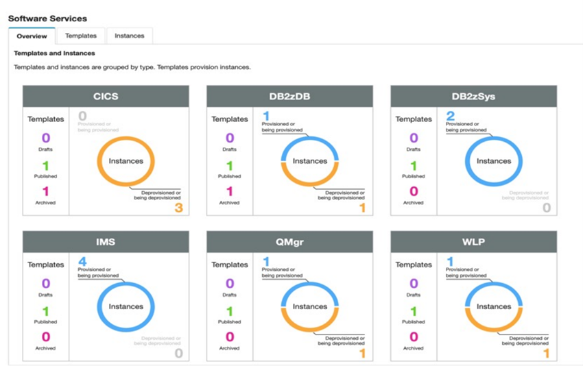Screen dimensions: 583x366
Task: Open the Templates tab
Action: pyautogui.click(x=81, y=36)
